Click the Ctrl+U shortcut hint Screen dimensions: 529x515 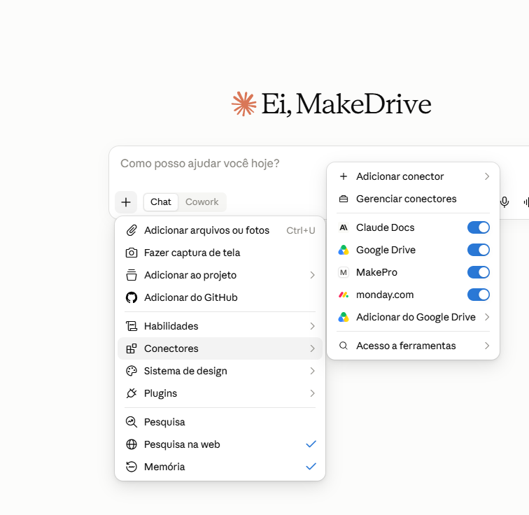(x=301, y=230)
